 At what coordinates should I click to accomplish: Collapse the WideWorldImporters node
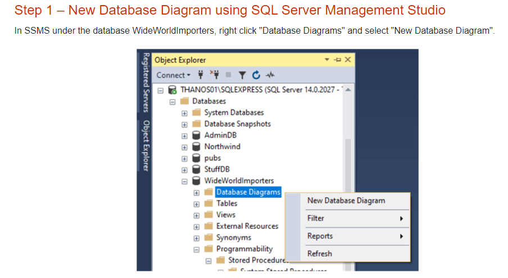(x=184, y=181)
